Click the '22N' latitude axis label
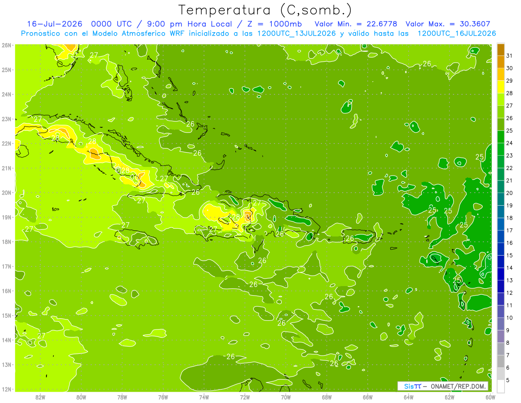 click(7, 143)
